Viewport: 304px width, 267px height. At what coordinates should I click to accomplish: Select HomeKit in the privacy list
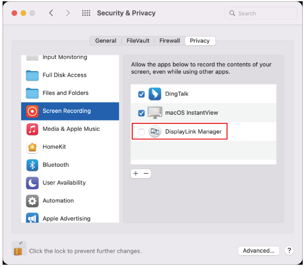pyautogui.click(x=54, y=147)
